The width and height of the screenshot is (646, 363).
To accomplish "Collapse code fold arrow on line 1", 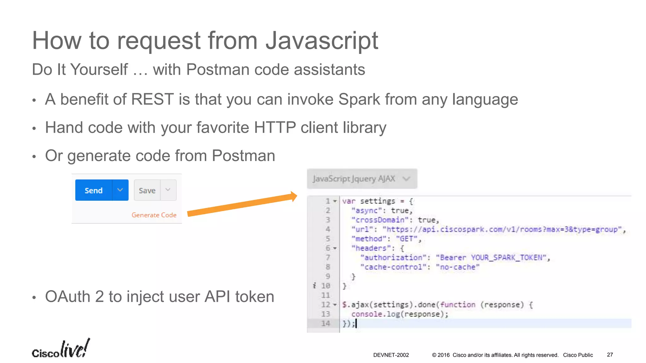I will pyautogui.click(x=335, y=201).
